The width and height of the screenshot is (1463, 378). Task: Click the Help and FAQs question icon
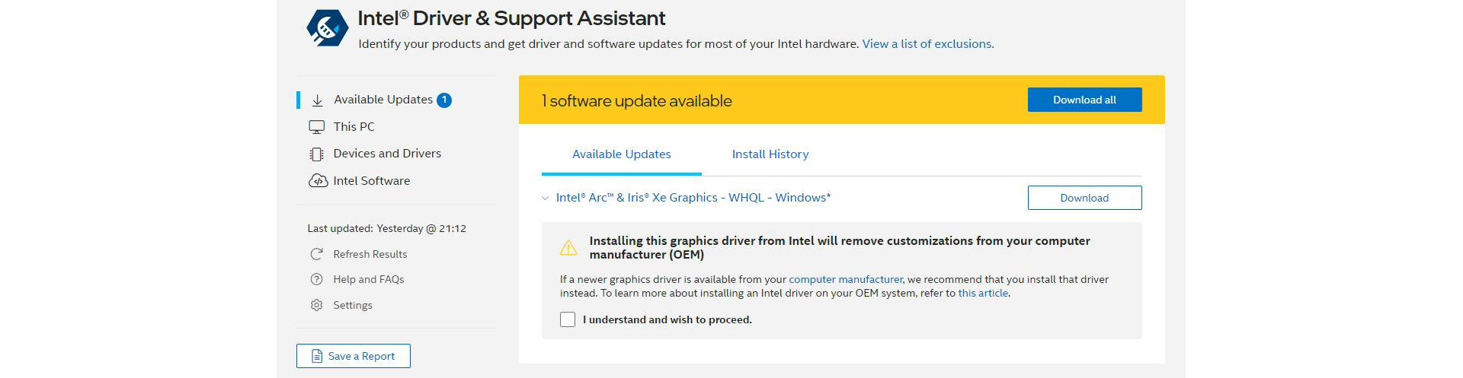[316, 280]
